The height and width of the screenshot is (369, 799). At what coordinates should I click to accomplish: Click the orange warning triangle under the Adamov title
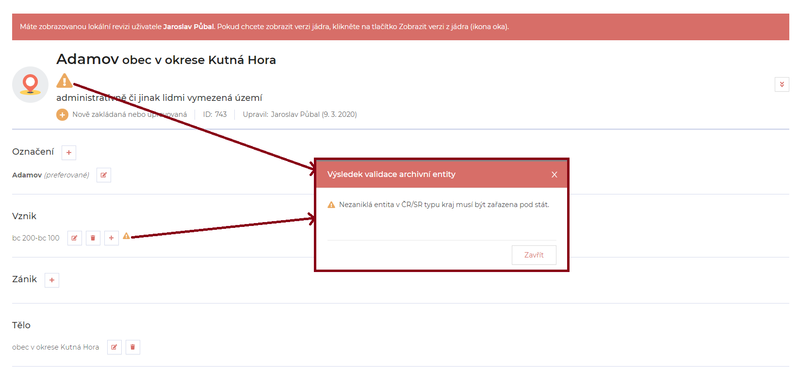click(64, 81)
